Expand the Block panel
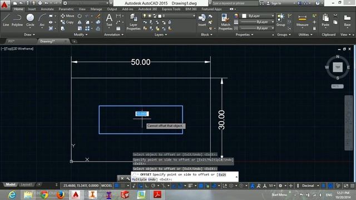Viewport: 356px width, 200px height. [x=206, y=34]
